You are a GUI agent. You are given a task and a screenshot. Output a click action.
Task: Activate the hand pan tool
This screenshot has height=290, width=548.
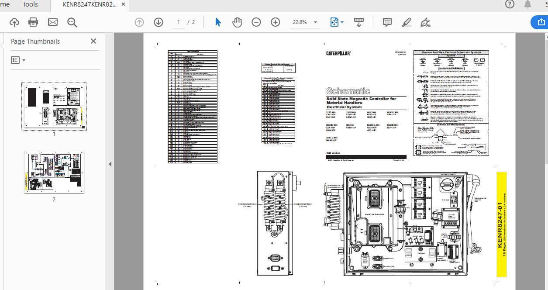click(237, 22)
